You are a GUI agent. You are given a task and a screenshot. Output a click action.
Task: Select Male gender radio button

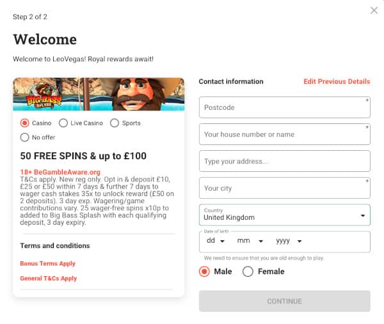pyautogui.click(x=204, y=272)
